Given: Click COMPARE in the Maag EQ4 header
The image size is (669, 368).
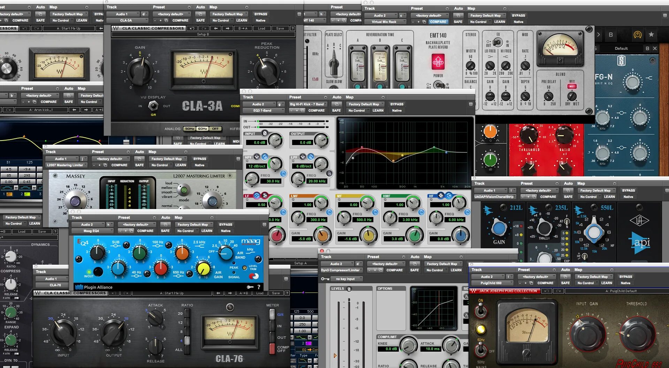Looking at the screenshot, I should pyautogui.click(x=145, y=231).
